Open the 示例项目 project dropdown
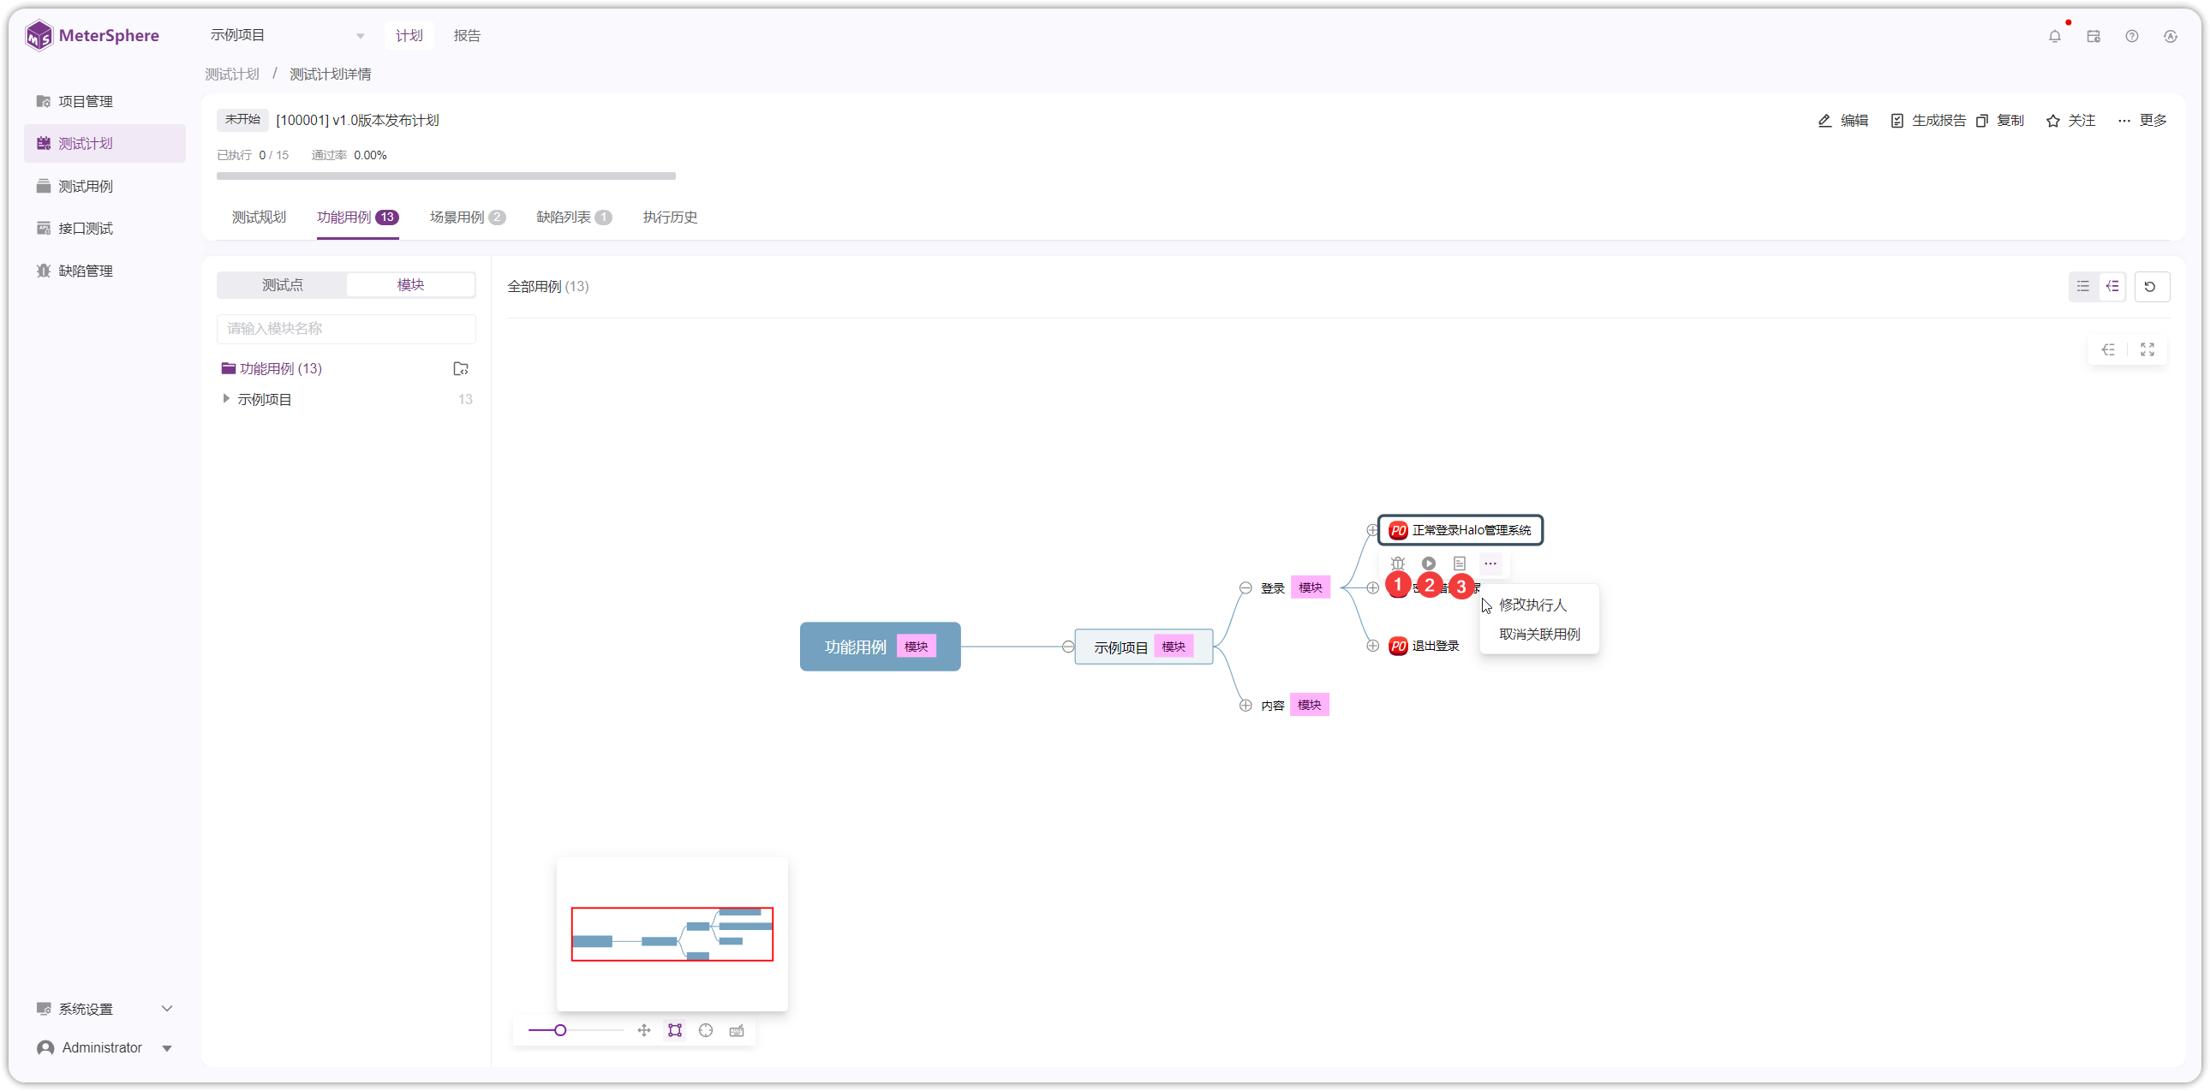2210x1091 pixels. (289, 35)
